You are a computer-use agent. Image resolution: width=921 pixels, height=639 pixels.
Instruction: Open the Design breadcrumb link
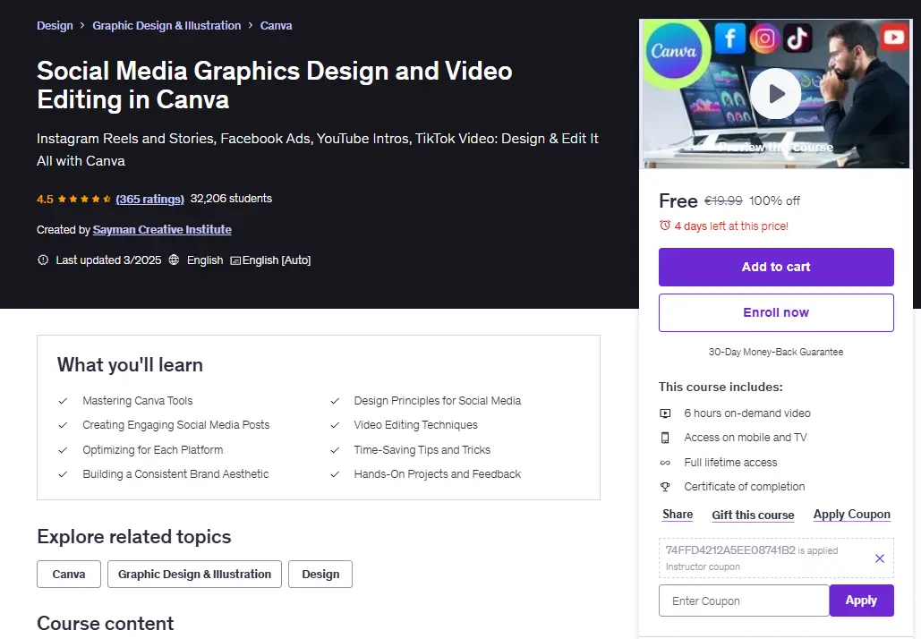click(x=55, y=26)
